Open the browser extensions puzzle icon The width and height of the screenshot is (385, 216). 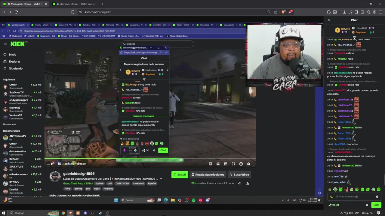pos(329,12)
